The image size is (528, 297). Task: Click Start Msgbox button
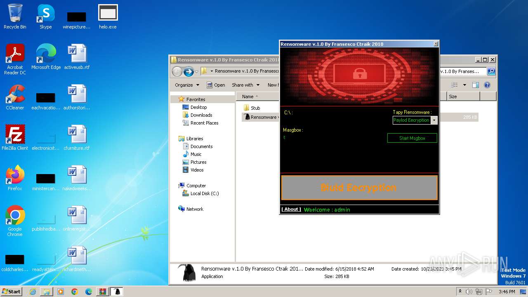[412, 138]
